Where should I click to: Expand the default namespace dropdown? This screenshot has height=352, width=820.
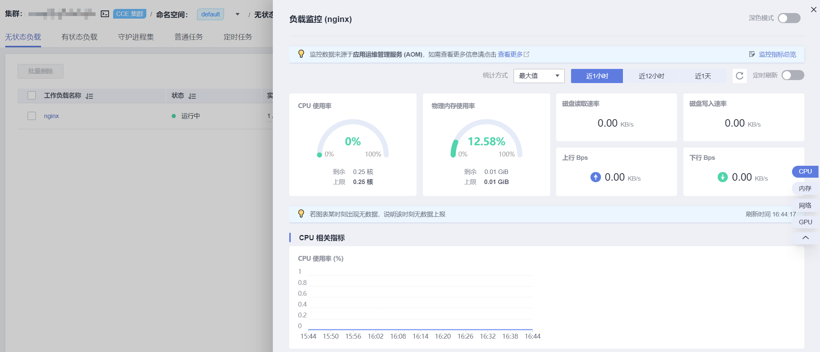point(237,15)
